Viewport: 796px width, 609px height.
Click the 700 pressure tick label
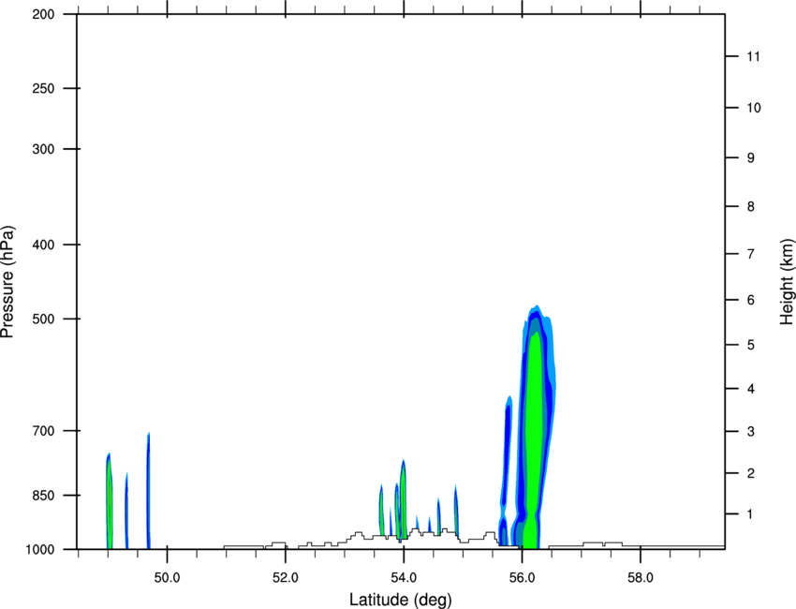click(x=43, y=431)
